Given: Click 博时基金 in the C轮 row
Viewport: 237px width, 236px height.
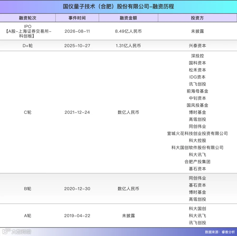Looking at the screenshot, I should (197, 112).
